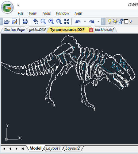
Task: Click the Zoom window icon
Action: click(x=59, y=22)
